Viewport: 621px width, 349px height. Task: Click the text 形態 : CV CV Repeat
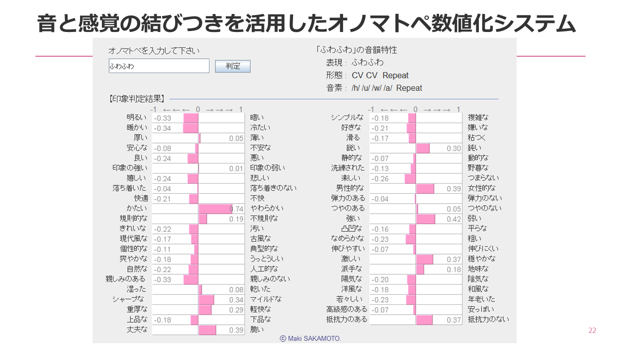point(367,75)
